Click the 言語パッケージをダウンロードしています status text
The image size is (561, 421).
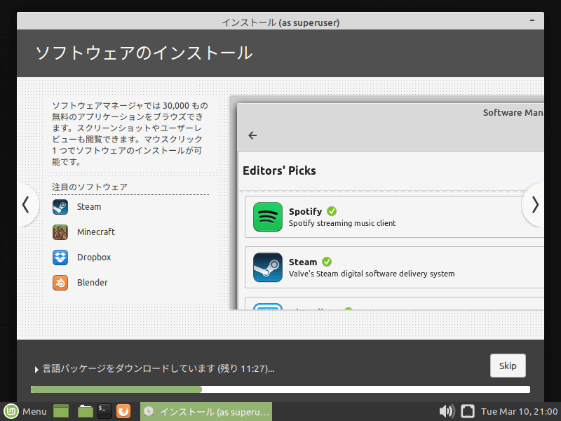coord(158,369)
